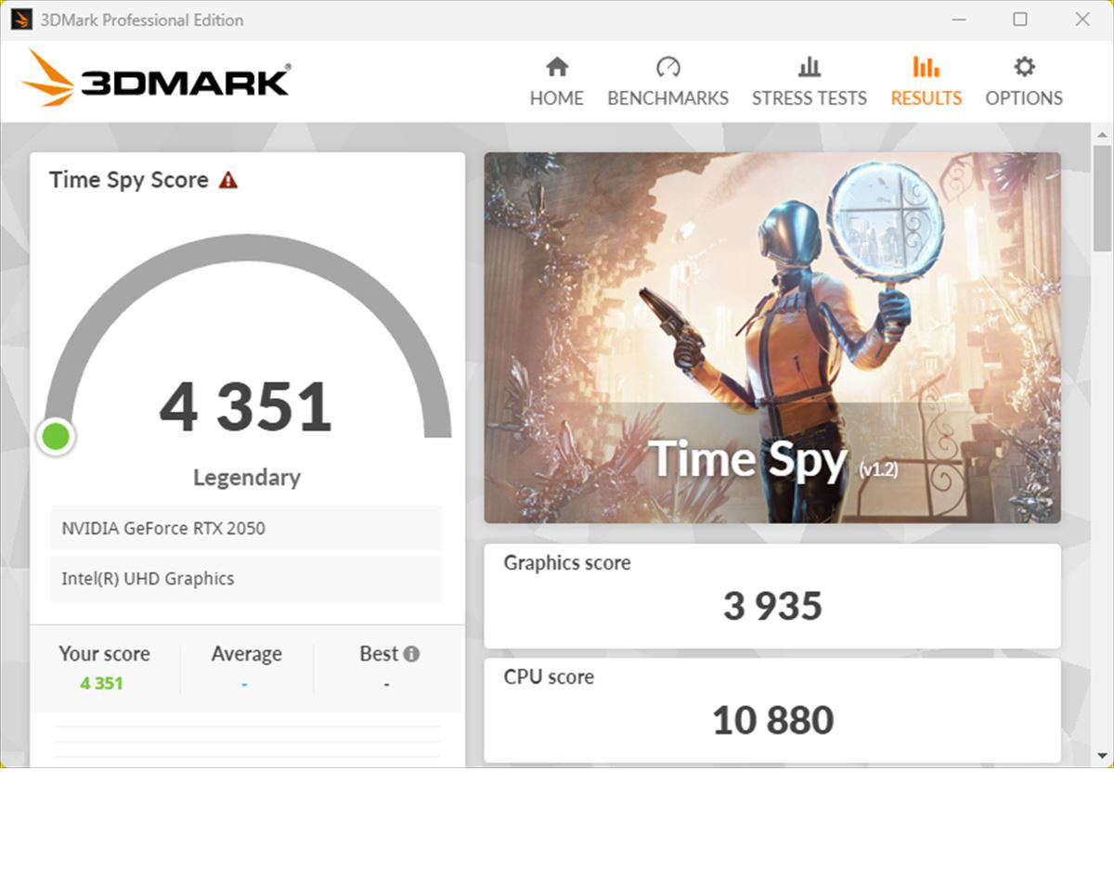Select the NVIDIA GeForce RTX 2050 row
This screenshot has width=1114, height=886.
pyautogui.click(x=246, y=528)
